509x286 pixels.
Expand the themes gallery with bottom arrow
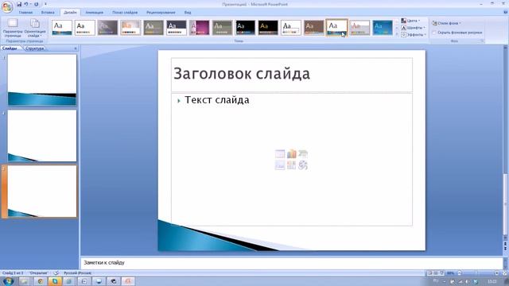(396, 34)
